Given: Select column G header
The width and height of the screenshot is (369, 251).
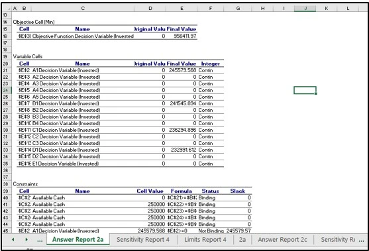Looking at the screenshot, I should click(238, 9).
